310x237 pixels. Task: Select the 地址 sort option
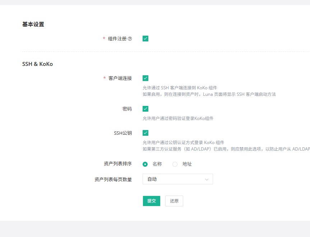click(175, 164)
